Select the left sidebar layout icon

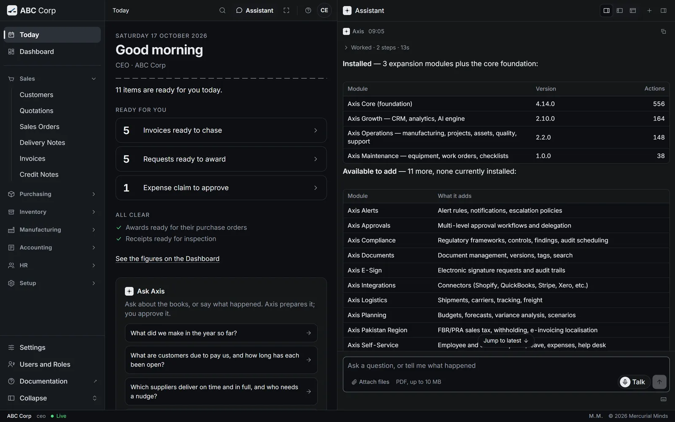tap(619, 11)
